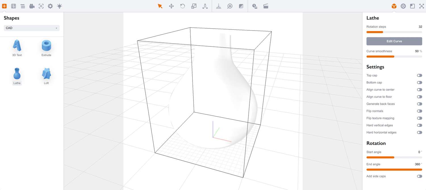Click the magnifier search icon in toolbar

230,6
